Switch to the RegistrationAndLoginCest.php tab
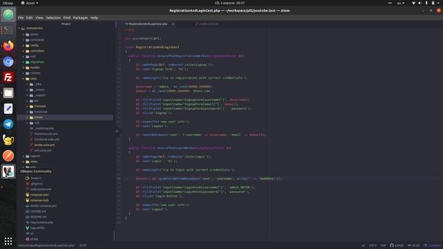The height and width of the screenshot is (249, 443). [x=146, y=24]
